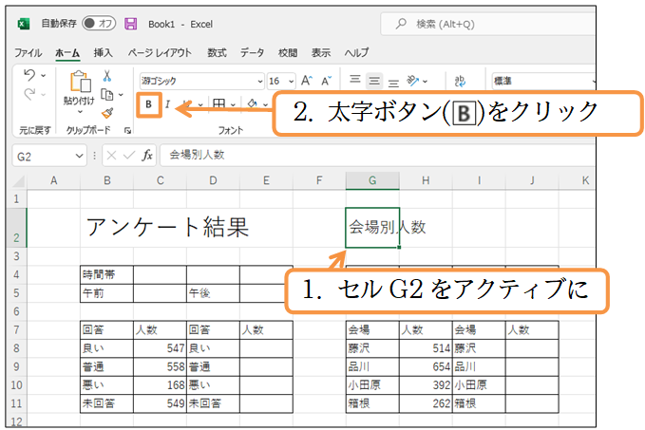Click the Decrease Font Size icon

click(327, 81)
